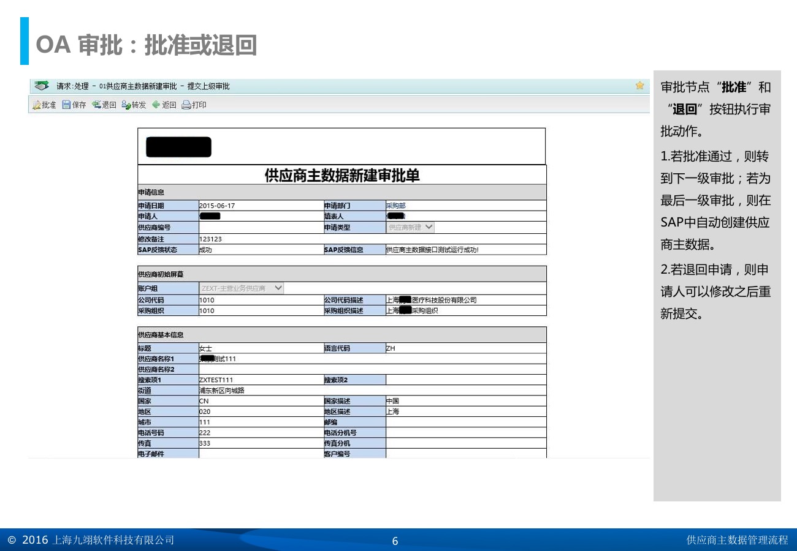Click the 传真 field showing 333
The width and height of the screenshot is (797, 551).
coord(261,443)
